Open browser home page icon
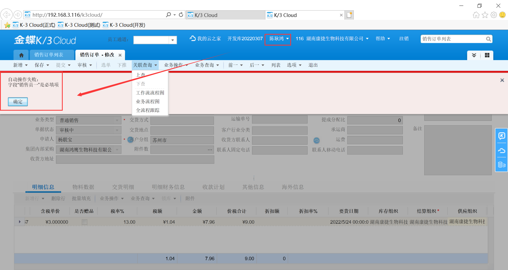The image size is (508, 270). 476,15
